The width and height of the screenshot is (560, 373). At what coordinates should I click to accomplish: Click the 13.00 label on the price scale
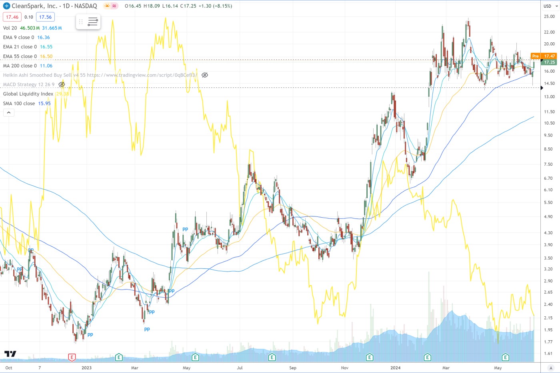coord(549,97)
